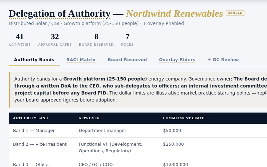267x167 pixels.
Task: Click the Northwind Renewables company name
Action: [174, 14]
